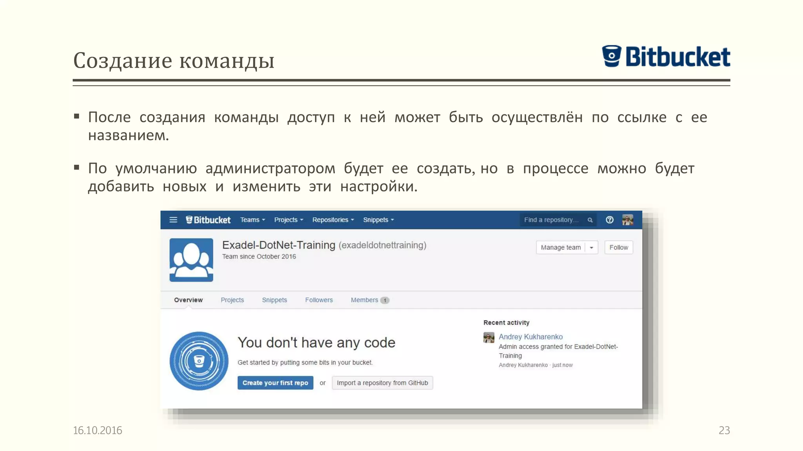Select the Overview tab
Image resolution: width=803 pixels, height=451 pixels.
tap(188, 300)
